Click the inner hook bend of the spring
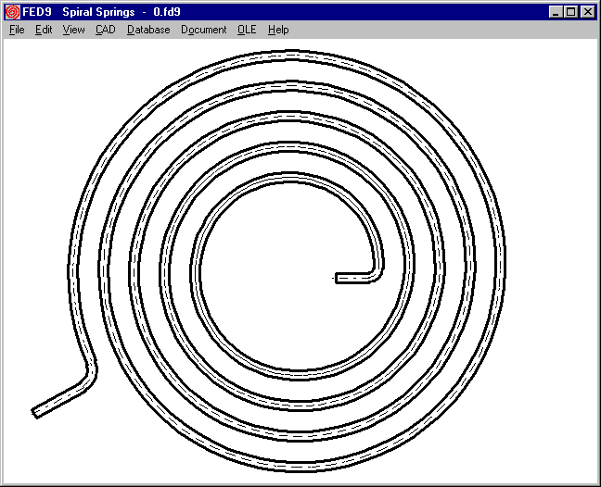601x487 pixels. click(x=376, y=270)
